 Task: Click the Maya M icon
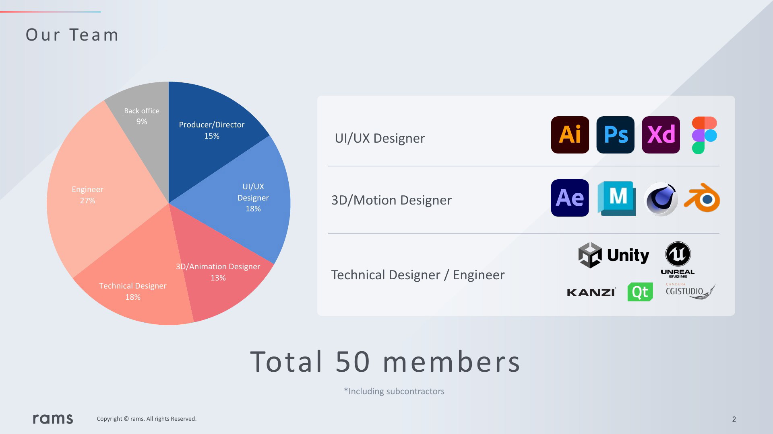coord(616,199)
